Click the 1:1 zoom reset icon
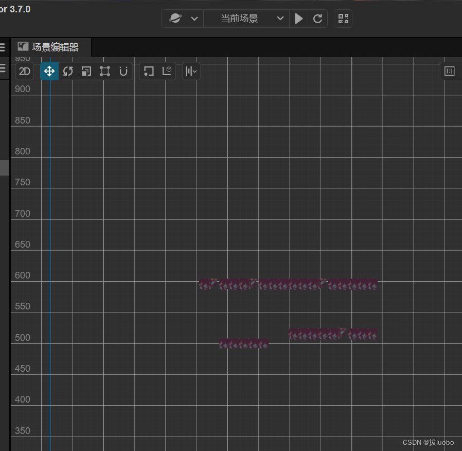Screen dimensions: 462x451 450,71
